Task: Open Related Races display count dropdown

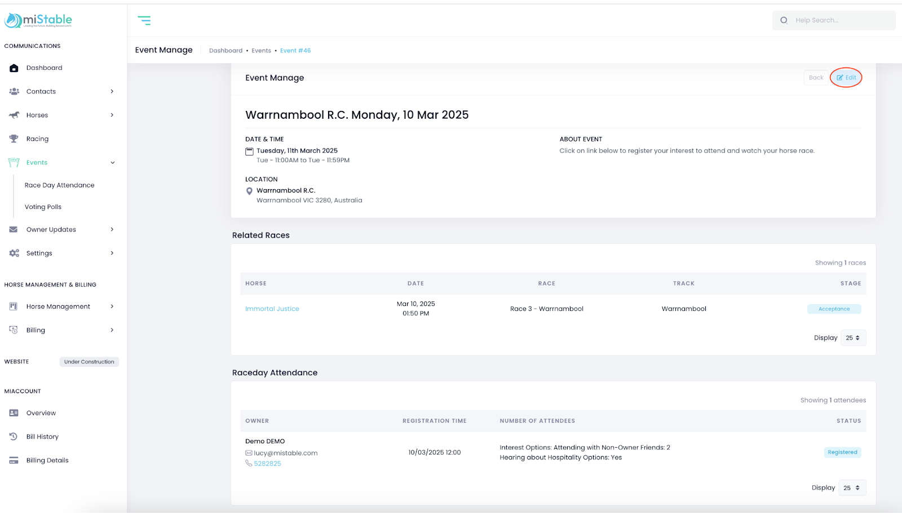Action: click(853, 338)
